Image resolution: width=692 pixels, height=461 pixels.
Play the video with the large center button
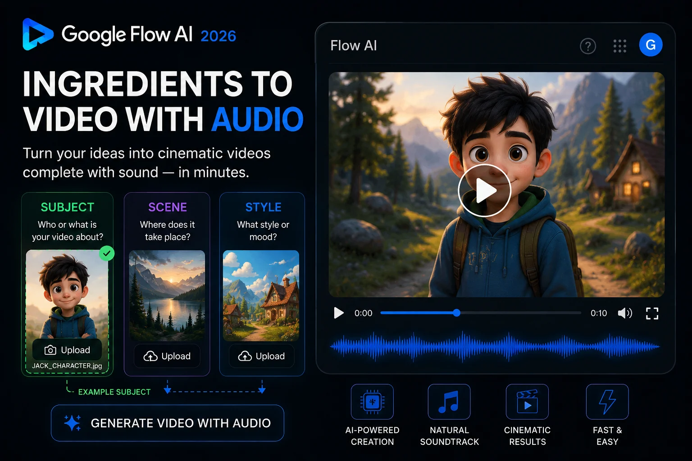pos(484,190)
